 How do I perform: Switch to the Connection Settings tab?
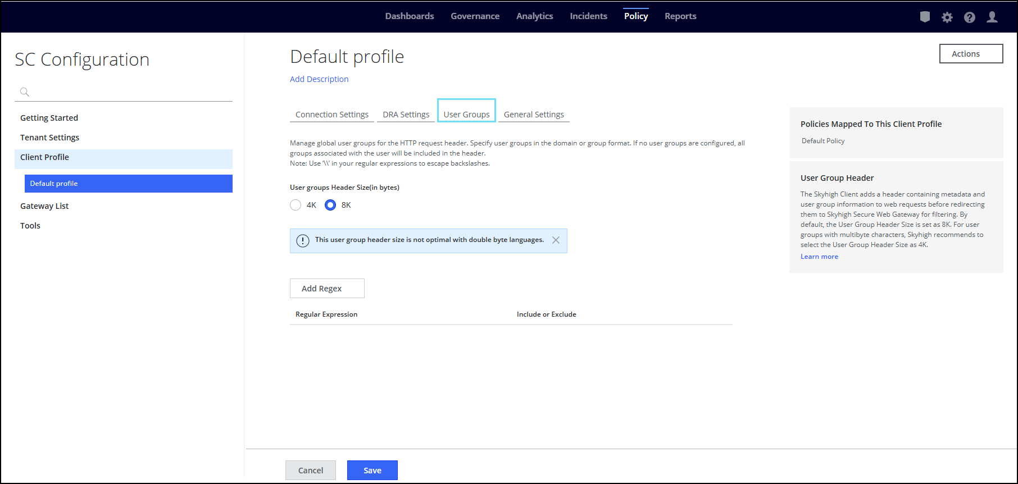pyautogui.click(x=332, y=115)
